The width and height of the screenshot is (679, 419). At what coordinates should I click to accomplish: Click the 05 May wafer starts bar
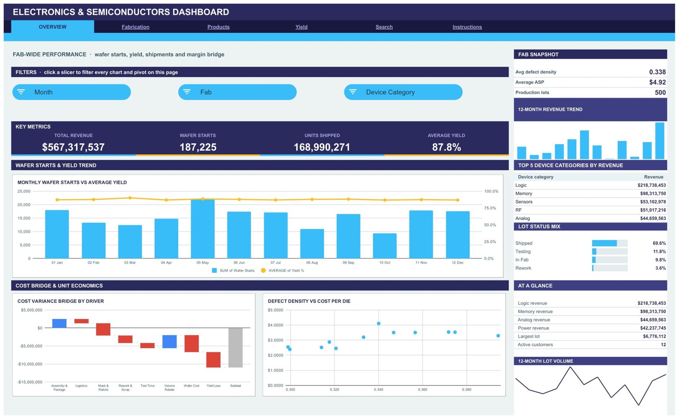point(202,229)
